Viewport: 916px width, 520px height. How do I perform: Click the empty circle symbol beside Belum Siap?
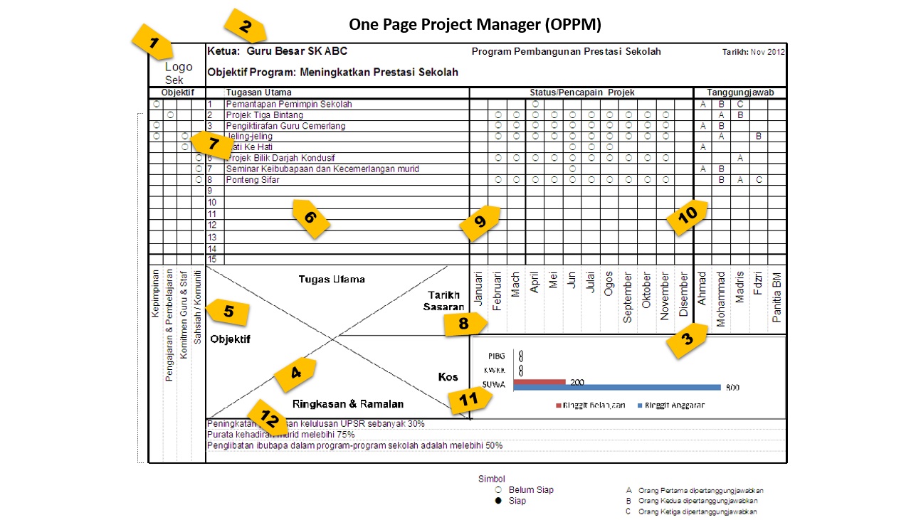[498, 490]
